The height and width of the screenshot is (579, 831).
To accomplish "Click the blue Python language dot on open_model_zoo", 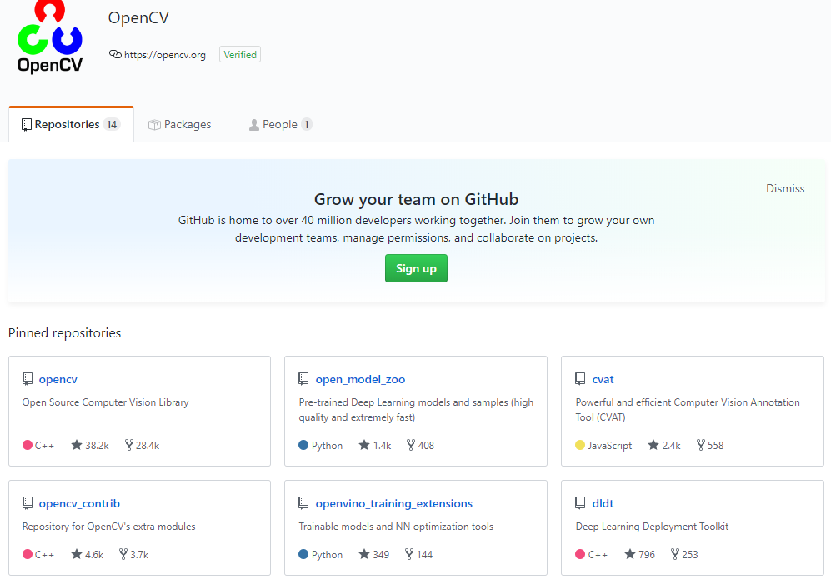I will (x=303, y=445).
